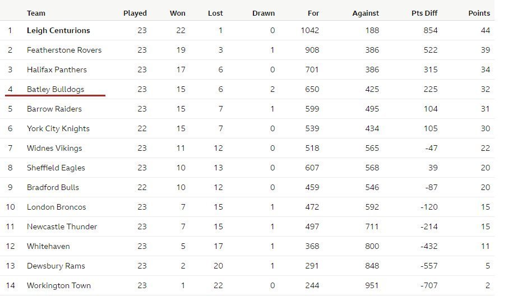
Task: Click the Leigh Centurions team name
Action: [58, 30]
